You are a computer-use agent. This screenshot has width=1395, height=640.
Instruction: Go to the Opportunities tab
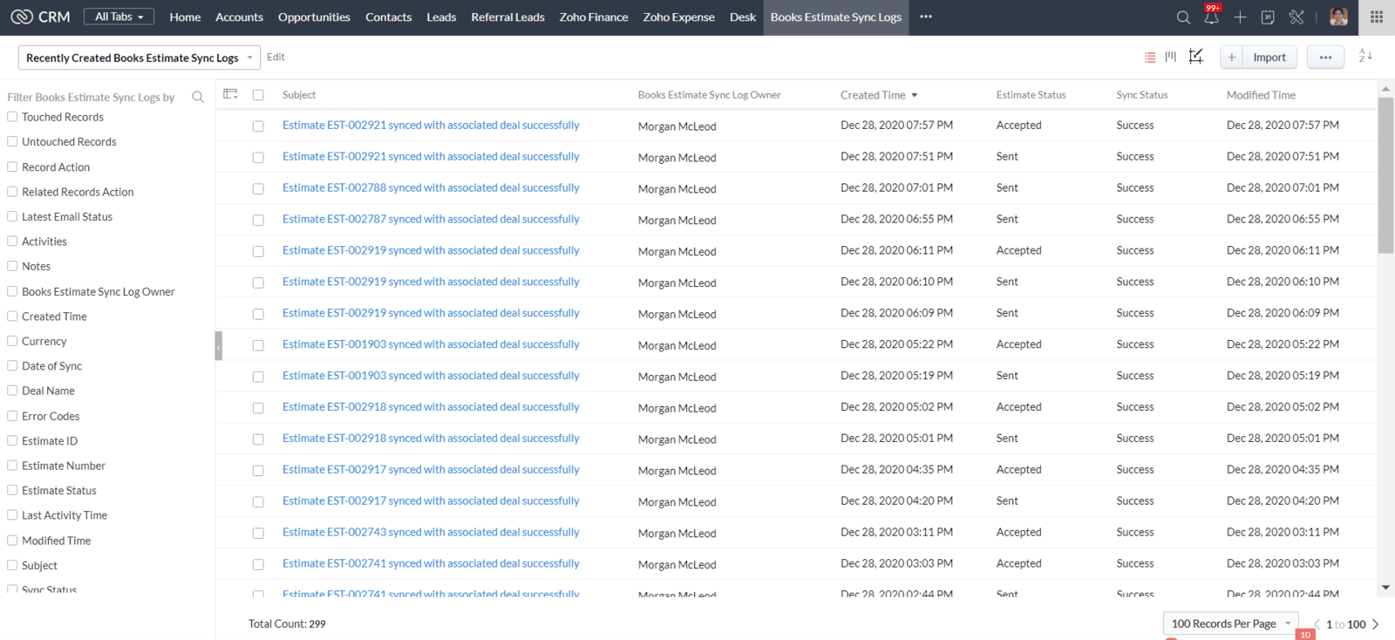[x=314, y=17]
